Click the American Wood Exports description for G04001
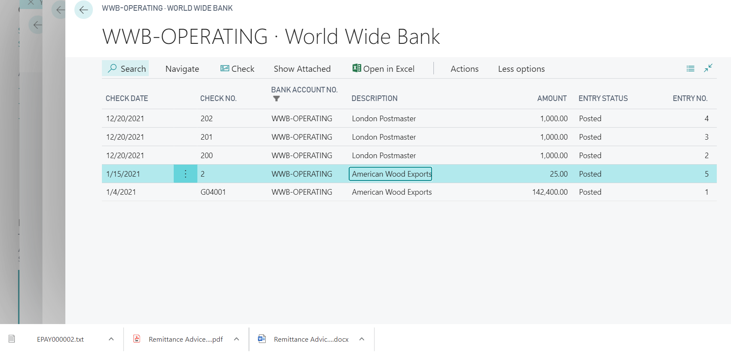Image resolution: width=731 pixels, height=352 pixels. tap(392, 192)
